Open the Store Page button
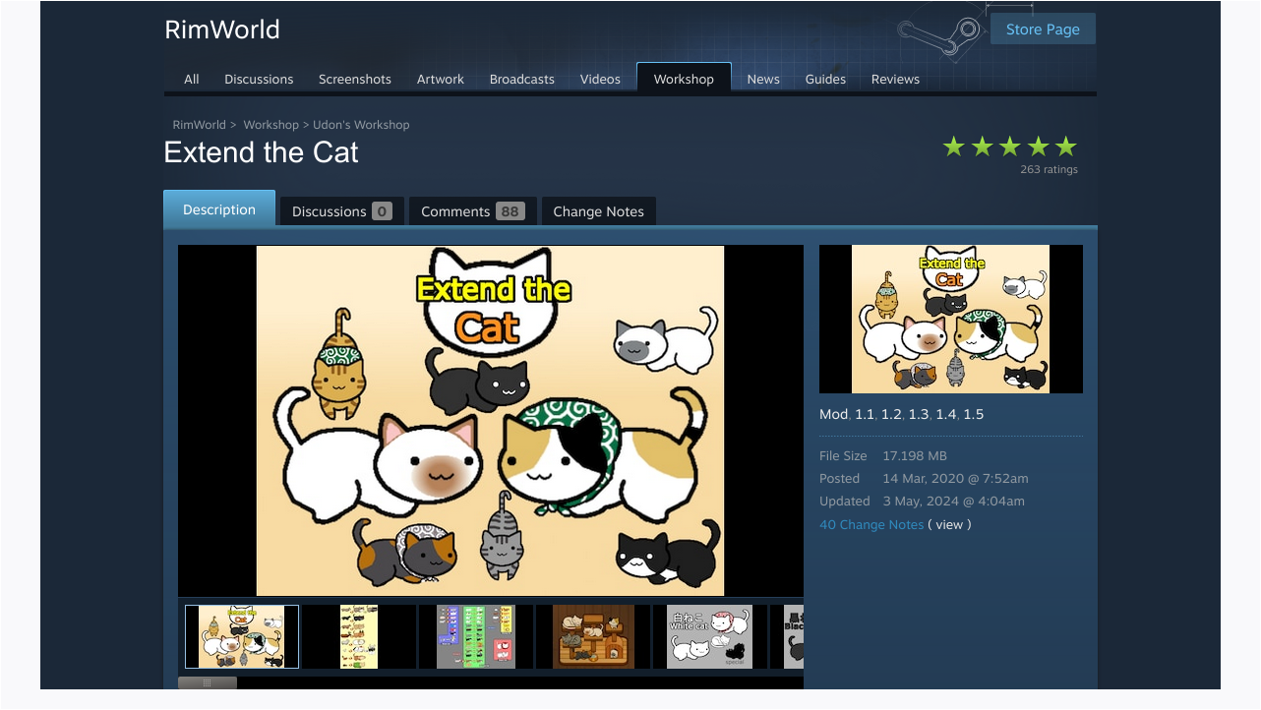Viewport: 1261px width, 710px height. pos(1043,30)
